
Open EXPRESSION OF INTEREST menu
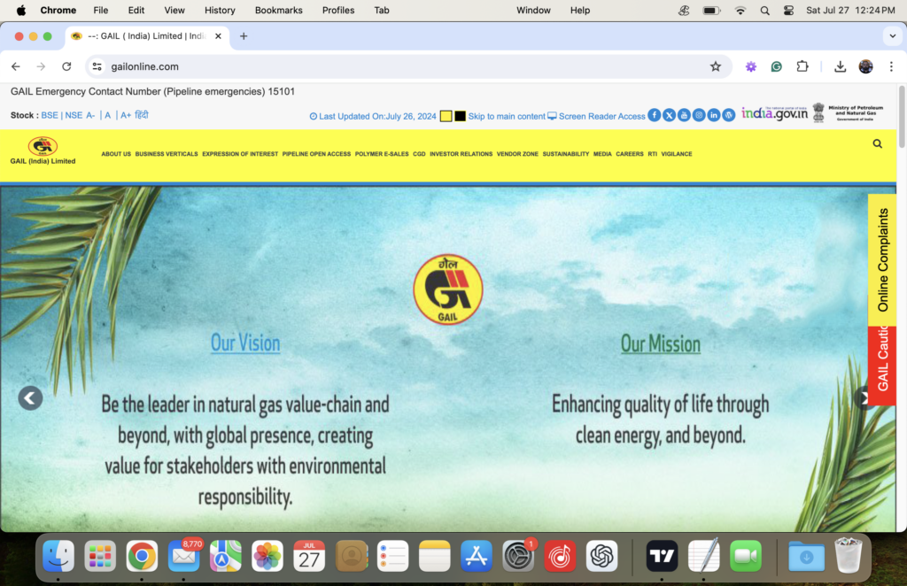point(240,154)
